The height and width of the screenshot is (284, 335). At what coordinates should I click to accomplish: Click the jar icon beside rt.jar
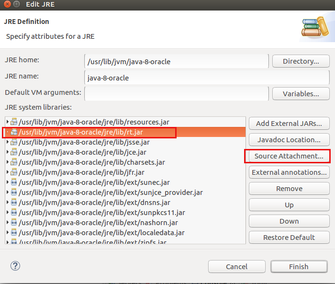[x=14, y=132]
